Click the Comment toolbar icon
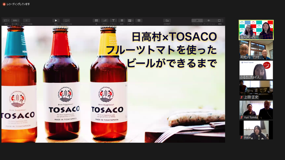 point(139,20)
